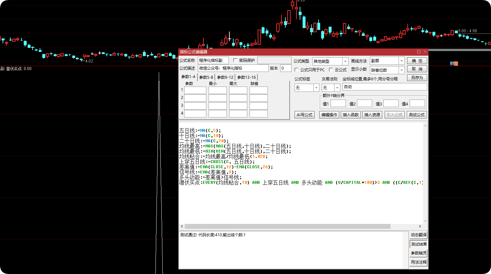Click the 财 marker on the chart
The height and width of the screenshot is (274, 491).
[452, 63]
